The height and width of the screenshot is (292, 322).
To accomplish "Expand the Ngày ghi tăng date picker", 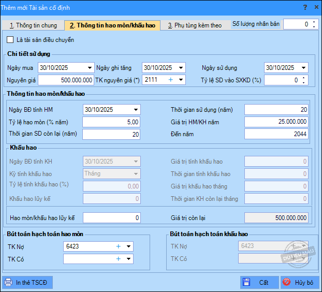I will 181,68.
